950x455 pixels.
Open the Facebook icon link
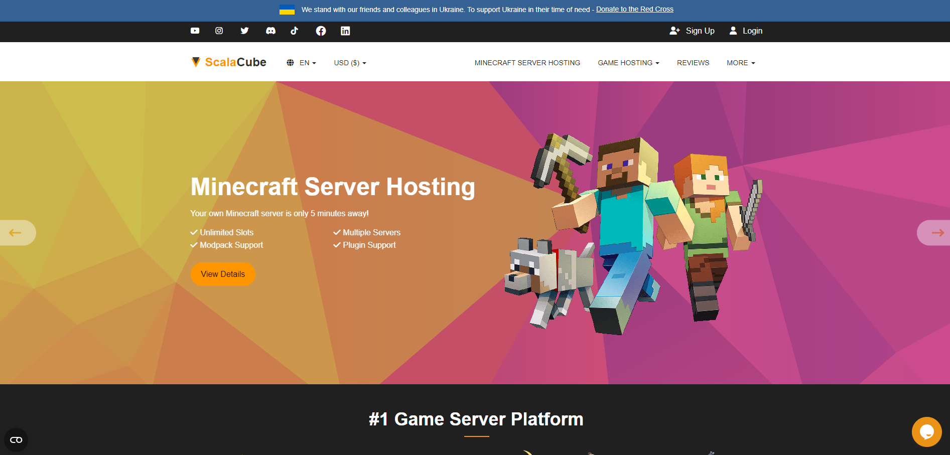(x=321, y=31)
